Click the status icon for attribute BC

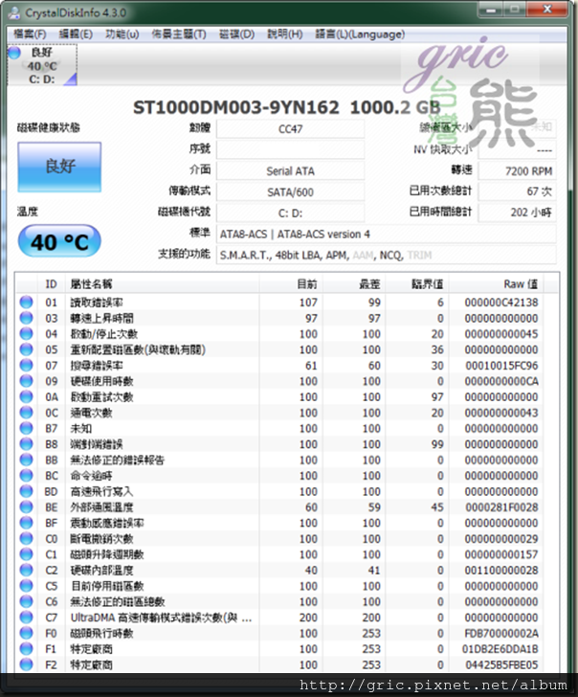[26, 476]
